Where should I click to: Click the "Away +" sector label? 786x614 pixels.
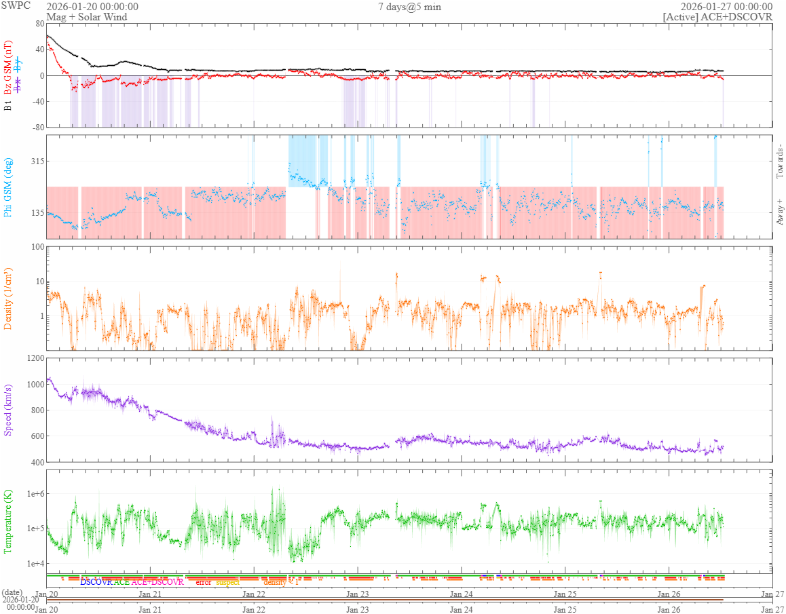779,210
